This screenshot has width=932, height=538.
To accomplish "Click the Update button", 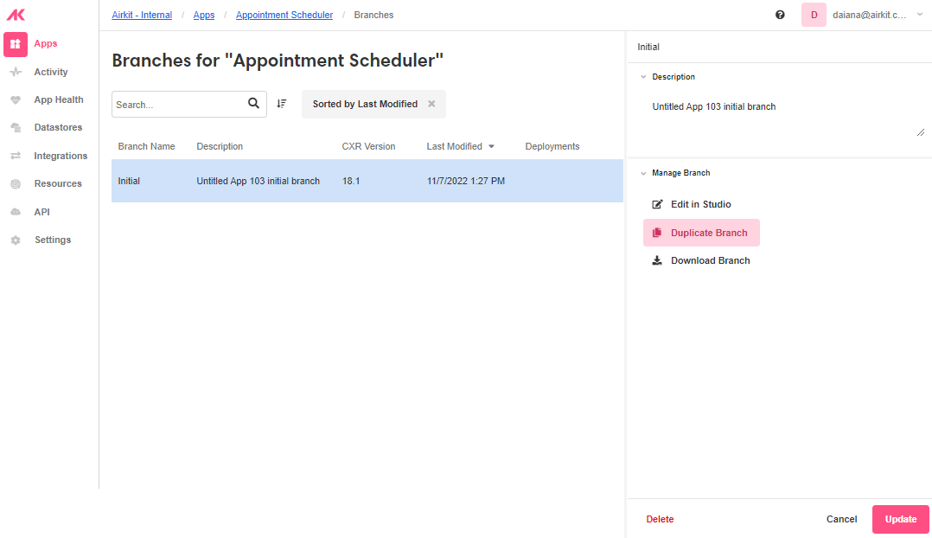I will [901, 519].
